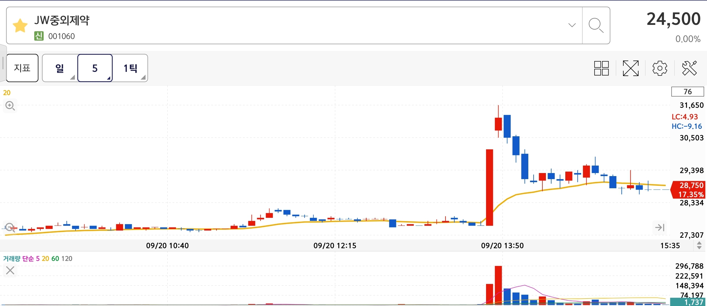The width and height of the screenshot is (707, 306).
Task: Select the 1틱 tick interval tab
Action: [130, 68]
